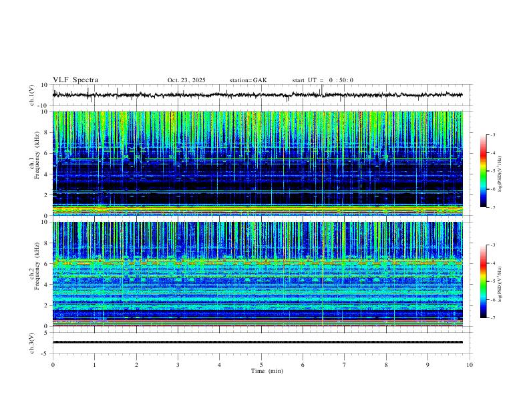Click time axis tick label "10"
The image size is (529, 409).
click(470, 365)
